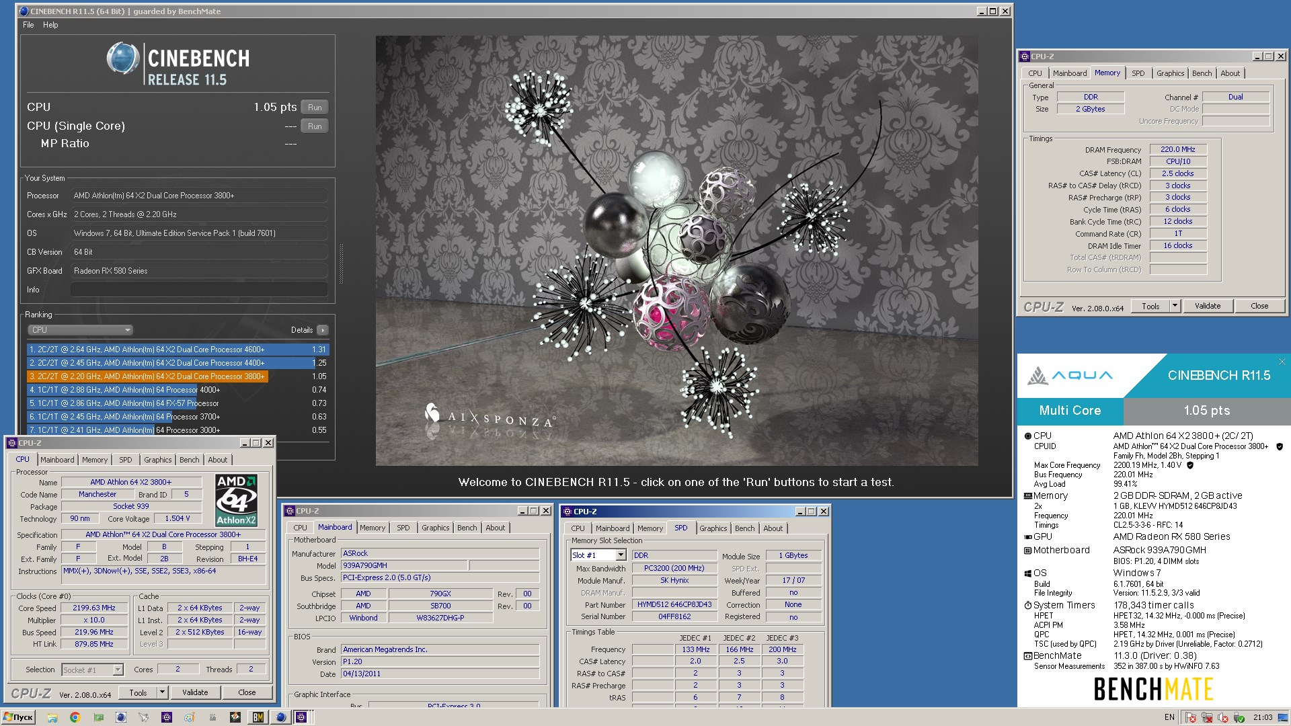
Task: Click the pinned purple CPU-Z chip icon
Action: [x=167, y=717]
